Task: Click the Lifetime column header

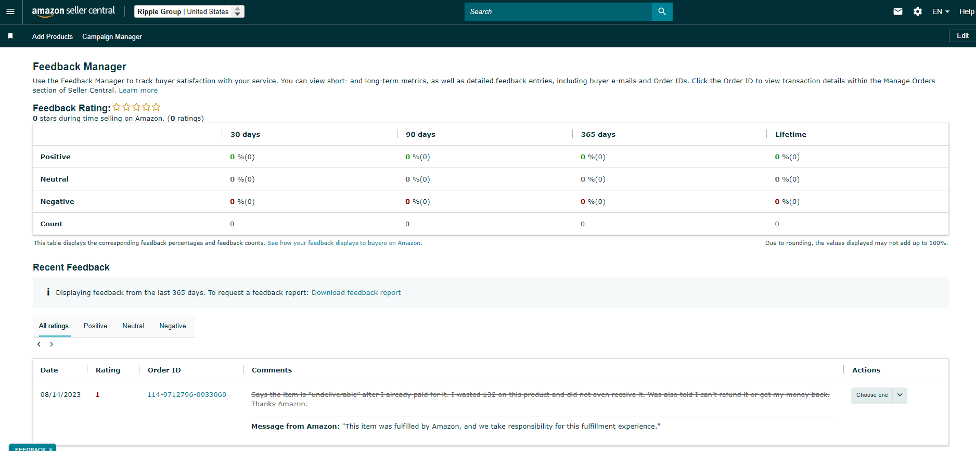Action: (791, 134)
